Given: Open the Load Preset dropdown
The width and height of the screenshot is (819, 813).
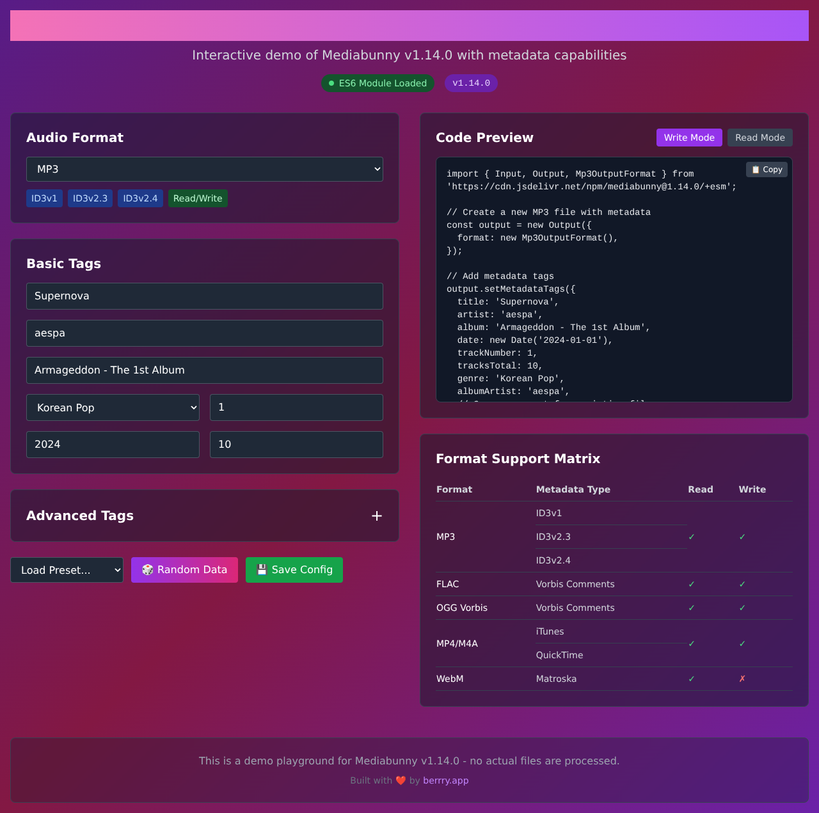Looking at the screenshot, I should [x=67, y=570].
